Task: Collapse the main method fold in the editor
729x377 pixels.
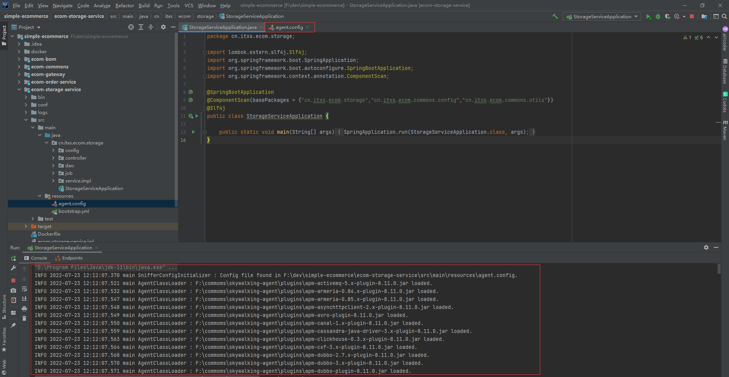Action: 205,132
